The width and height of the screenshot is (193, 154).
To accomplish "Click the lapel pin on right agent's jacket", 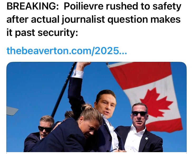I will pos(147,138).
